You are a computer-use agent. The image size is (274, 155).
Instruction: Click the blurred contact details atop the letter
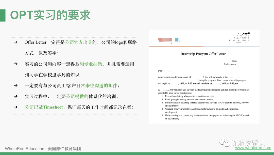point(240,38)
